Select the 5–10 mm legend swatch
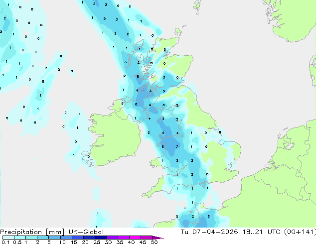 54,238
